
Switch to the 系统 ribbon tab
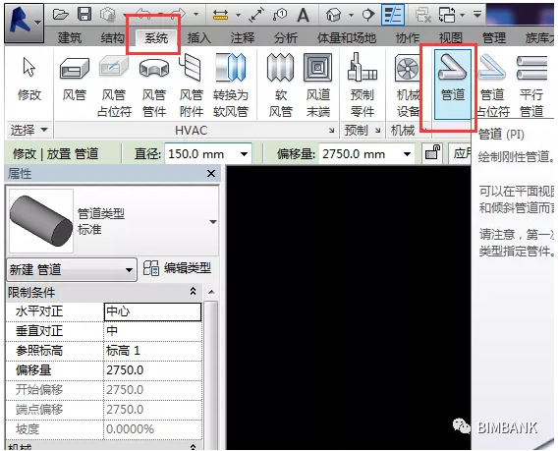pyautogui.click(x=156, y=37)
